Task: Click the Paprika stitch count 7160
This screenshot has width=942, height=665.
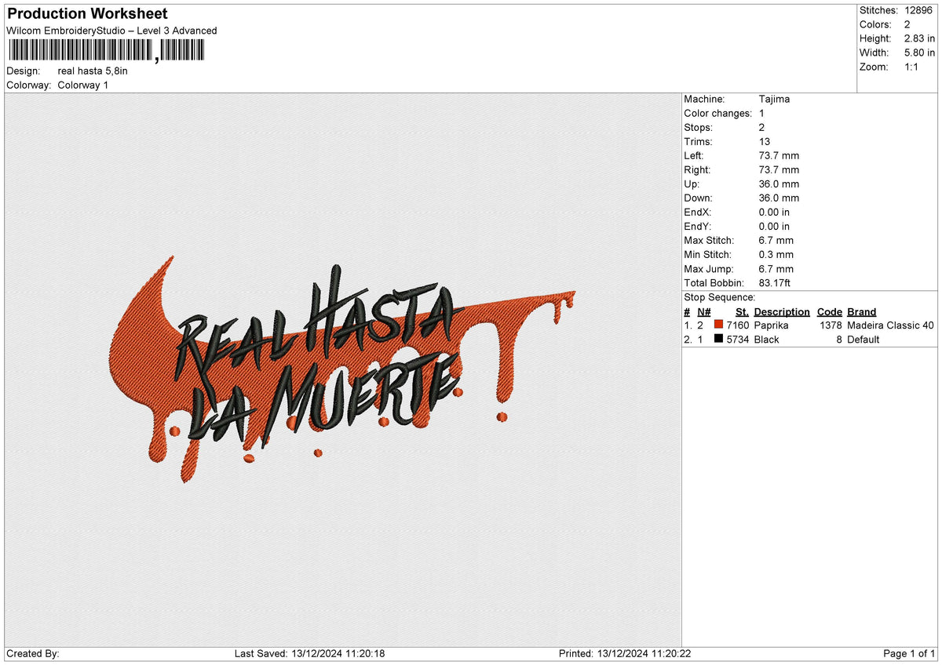Action: (x=737, y=325)
